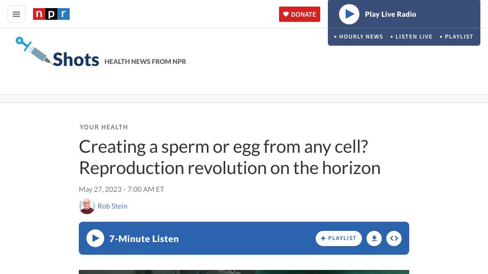This screenshot has height=274, width=488.
Task: Open the Playlist link in radio player
Action: [x=456, y=37]
